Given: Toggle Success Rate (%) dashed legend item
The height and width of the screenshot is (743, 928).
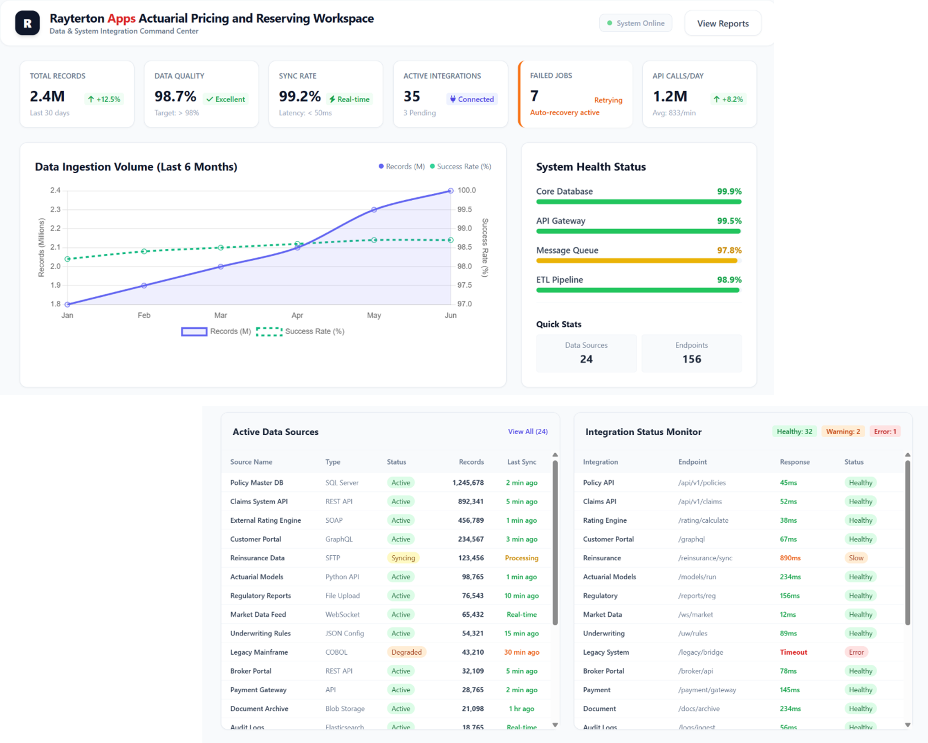Looking at the screenshot, I should tap(300, 332).
